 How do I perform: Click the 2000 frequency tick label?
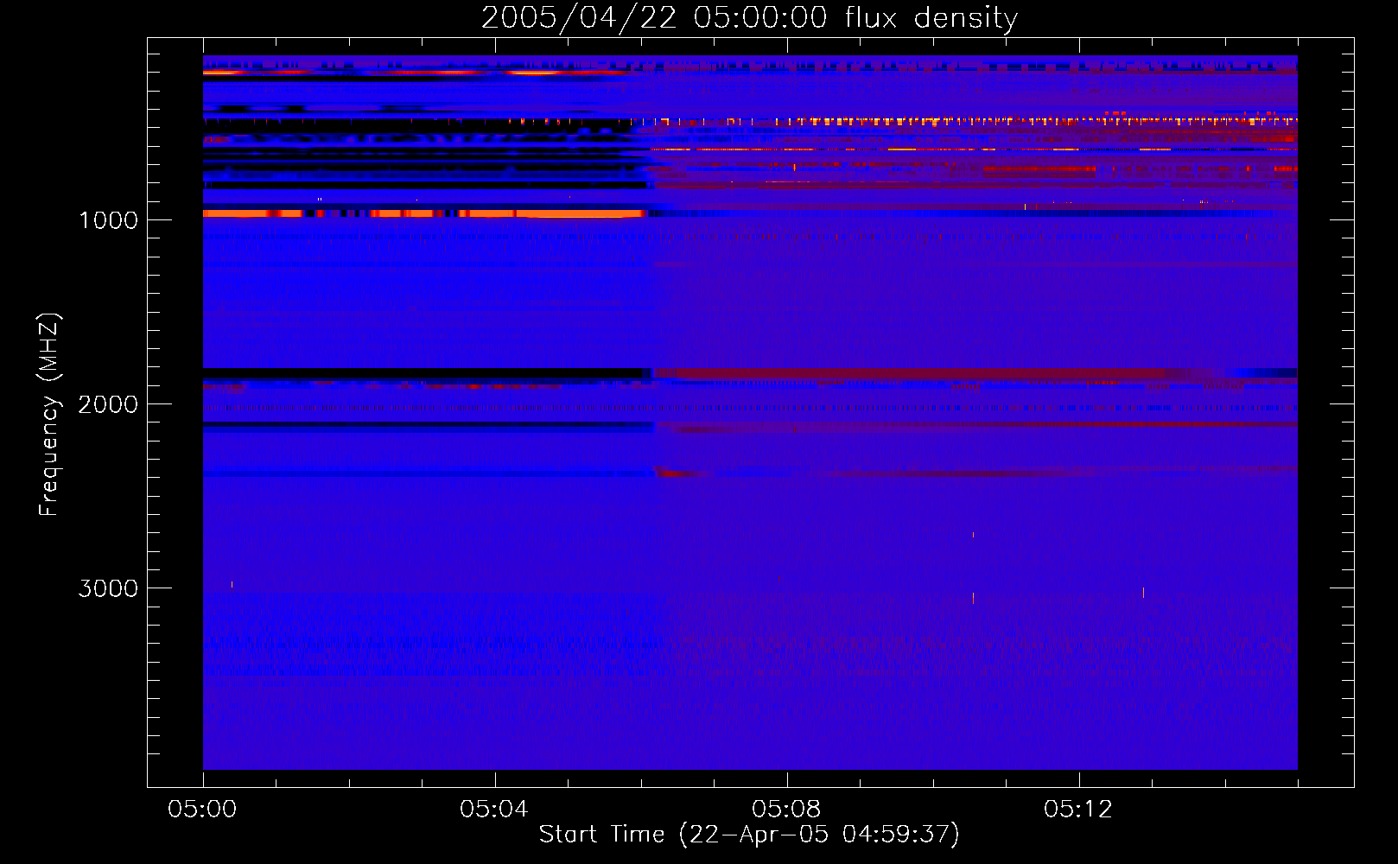[x=108, y=404]
